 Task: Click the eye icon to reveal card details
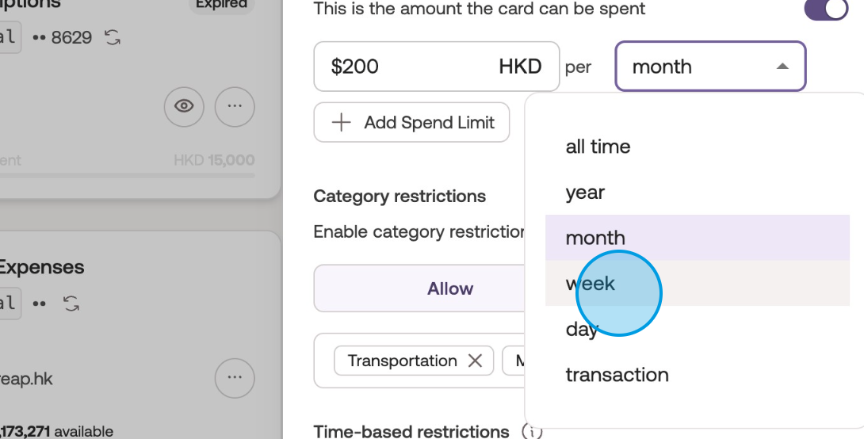point(184,105)
